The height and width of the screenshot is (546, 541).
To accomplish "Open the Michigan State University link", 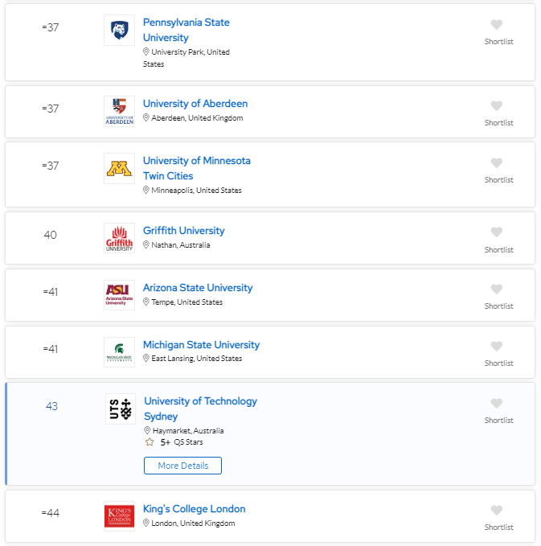I will 201,345.
